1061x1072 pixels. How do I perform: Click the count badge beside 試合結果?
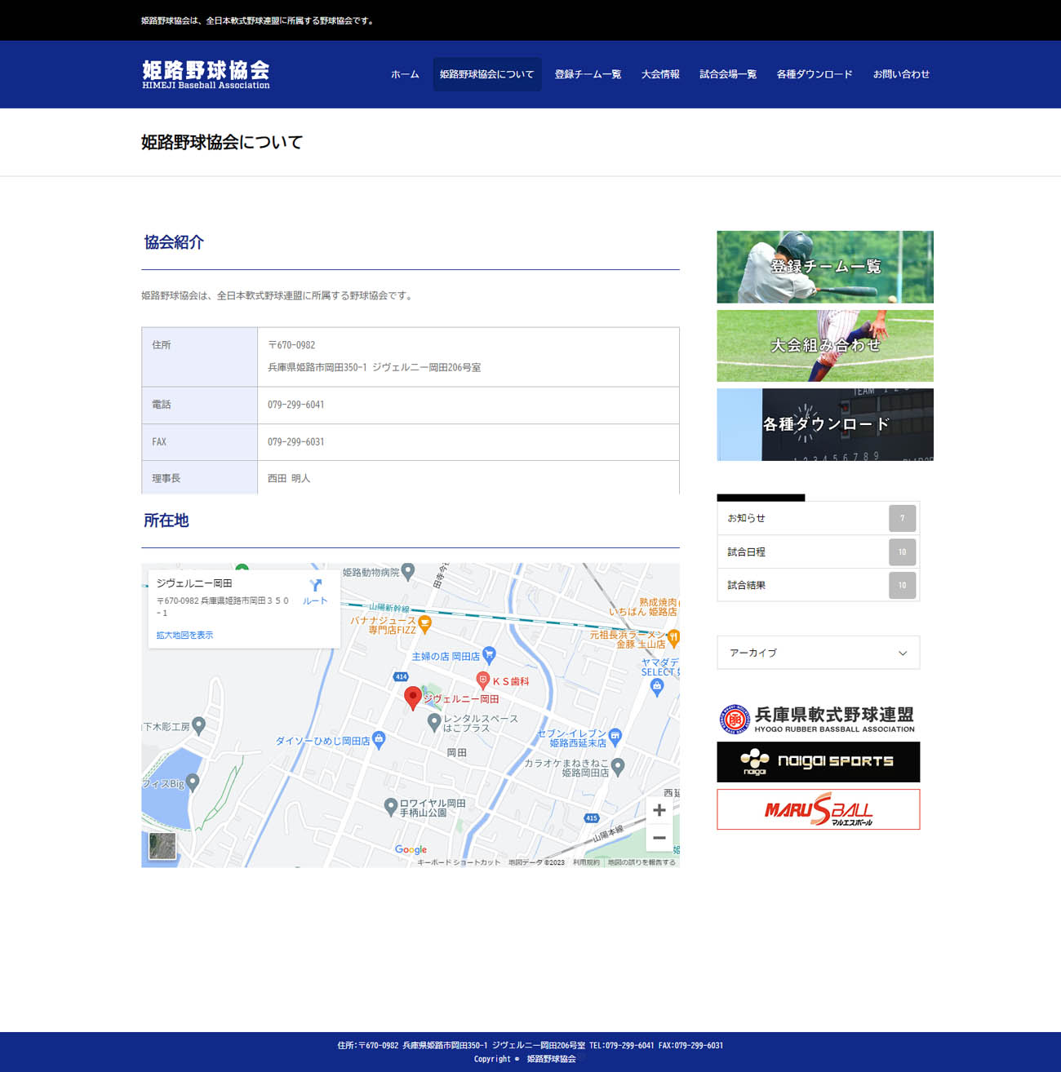point(902,585)
